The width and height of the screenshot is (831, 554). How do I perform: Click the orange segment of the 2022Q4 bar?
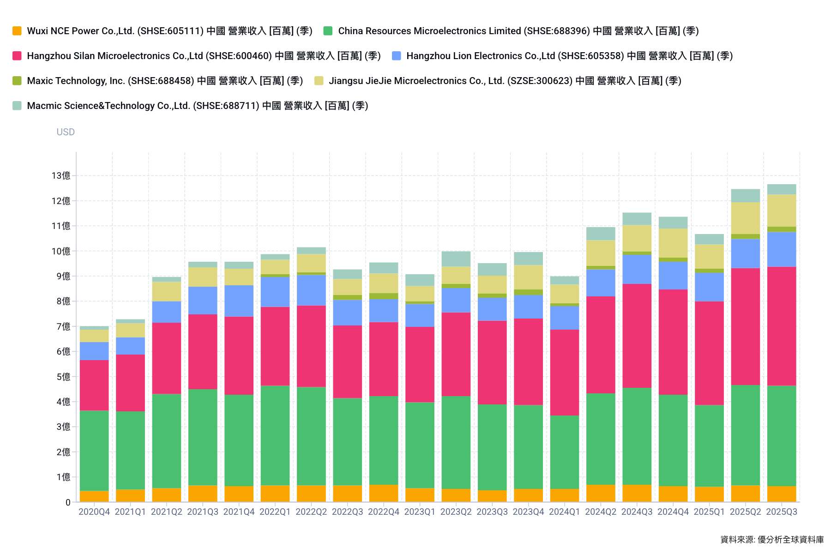coord(384,493)
